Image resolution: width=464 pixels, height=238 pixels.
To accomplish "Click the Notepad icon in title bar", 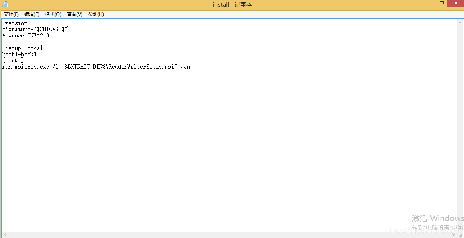I will tap(5, 4).
